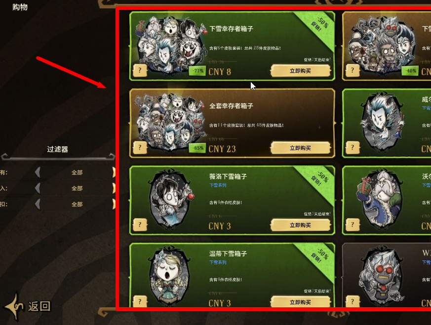Select previous option for third 全部 filter
Viewport: 431px width, 325px height.
pyautogui.click(x=38, y=204)
